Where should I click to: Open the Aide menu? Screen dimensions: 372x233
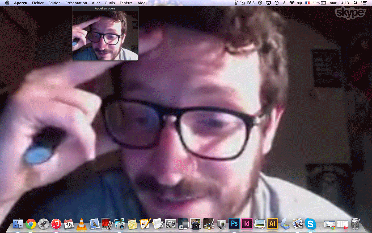(x=141, y=3)
